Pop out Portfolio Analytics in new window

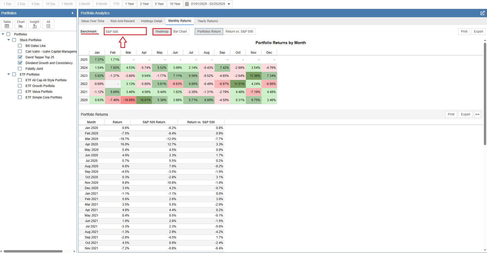482,13
